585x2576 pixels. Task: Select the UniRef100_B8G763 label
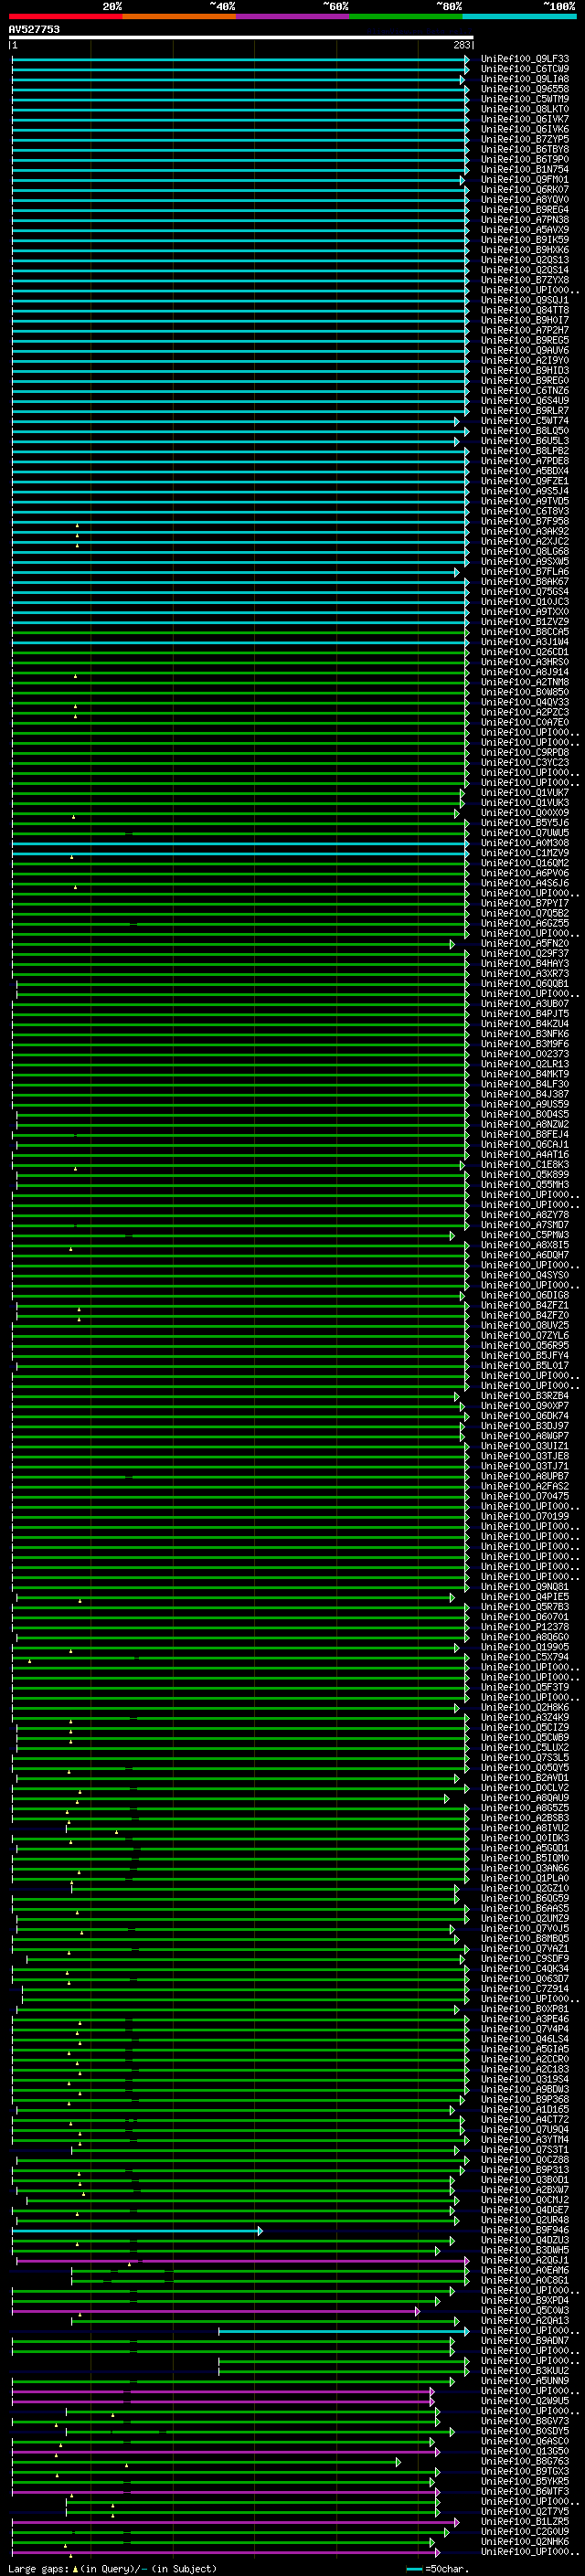pyautogui.click(x=525, y=2461)
